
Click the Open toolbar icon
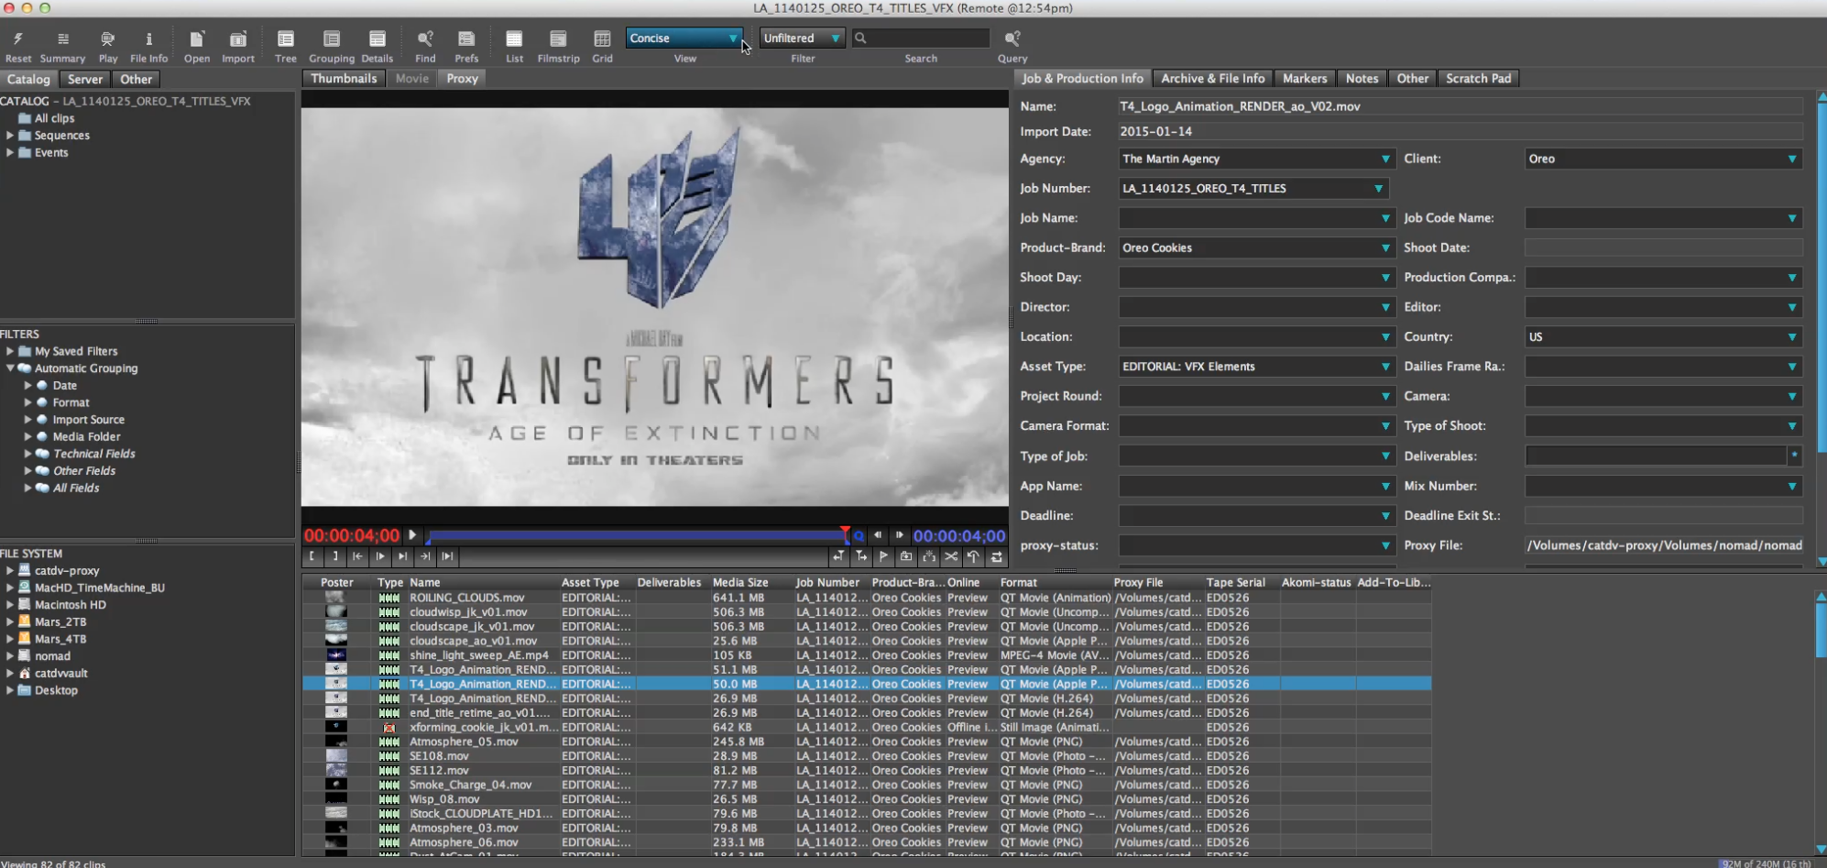(x=197, y=38)
